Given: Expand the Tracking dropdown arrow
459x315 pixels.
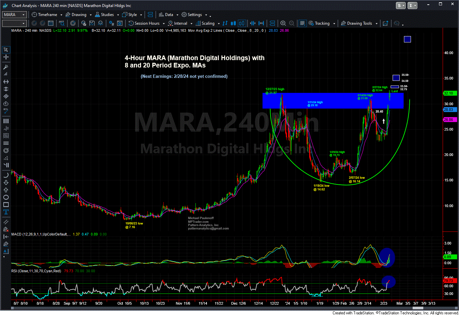Looking at the screenshot, I should 334,23.
